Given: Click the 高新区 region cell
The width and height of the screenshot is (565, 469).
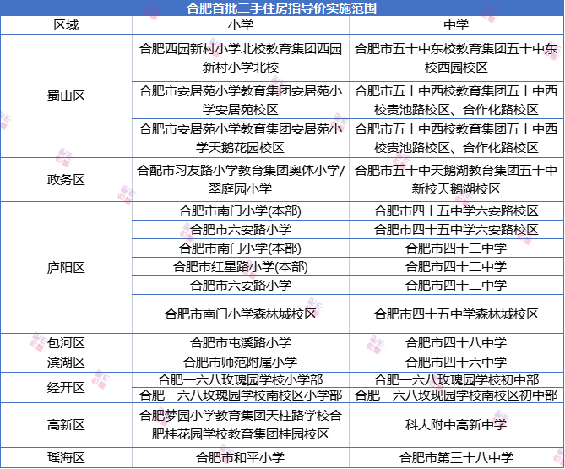Looking at the screenshot, I should coord(67,425).
